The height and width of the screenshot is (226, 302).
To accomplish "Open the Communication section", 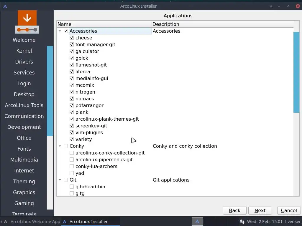I will tap(24, 116).
